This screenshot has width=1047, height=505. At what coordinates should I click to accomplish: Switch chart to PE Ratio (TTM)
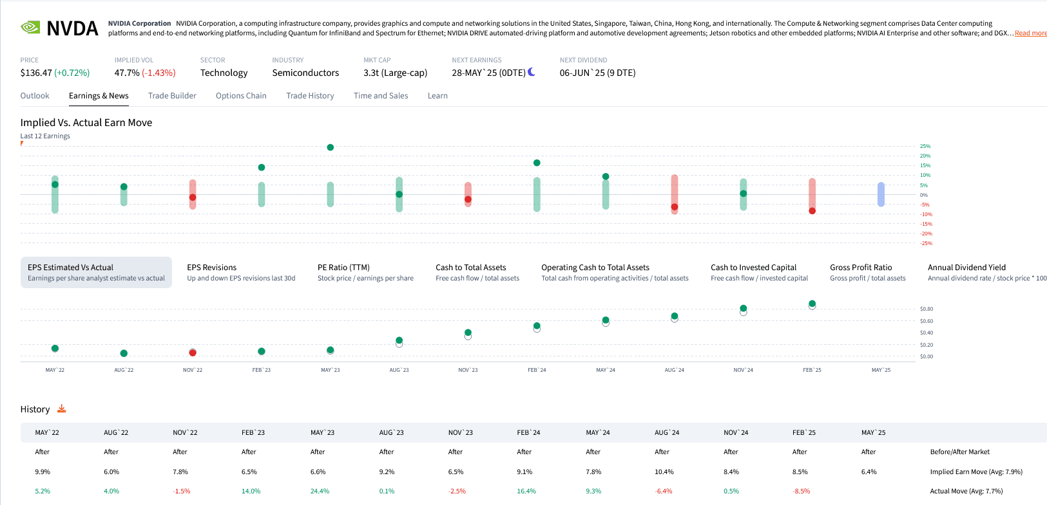(365, 272)
